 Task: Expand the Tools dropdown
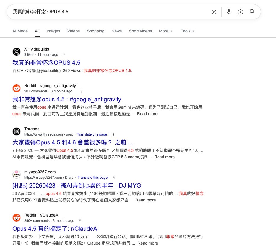click(188, 31)
